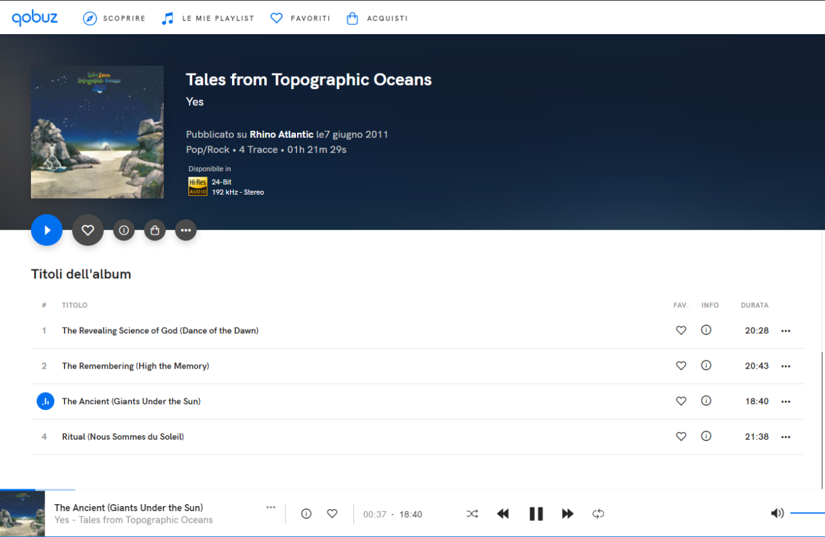Toggle shuffle playback
The width and height of the screenshot is (825, 537).
(x=472, y=514)
